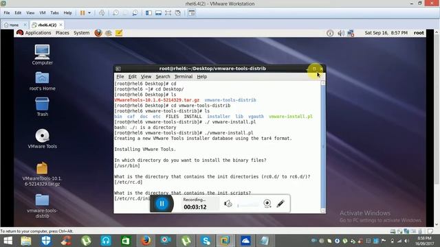
Task: Open Windows Start button
Action: (x=8, y=241)
